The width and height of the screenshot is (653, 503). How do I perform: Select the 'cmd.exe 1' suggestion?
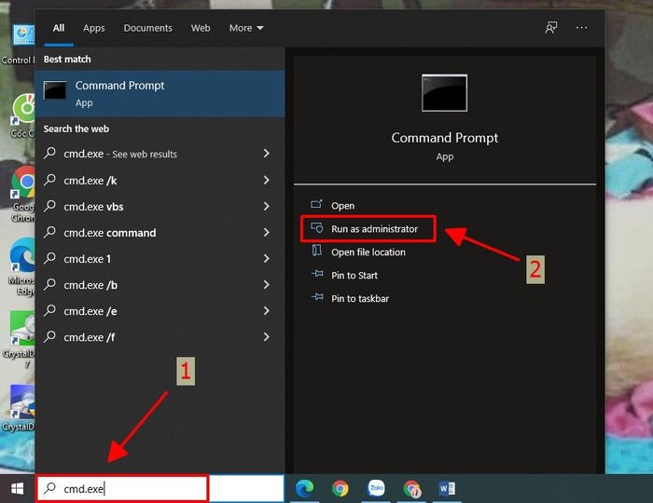pos(160,259)
